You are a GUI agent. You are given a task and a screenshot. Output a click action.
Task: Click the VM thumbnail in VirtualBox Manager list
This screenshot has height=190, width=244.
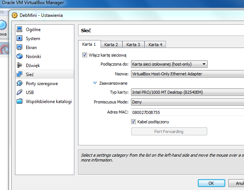coord(5,48)
